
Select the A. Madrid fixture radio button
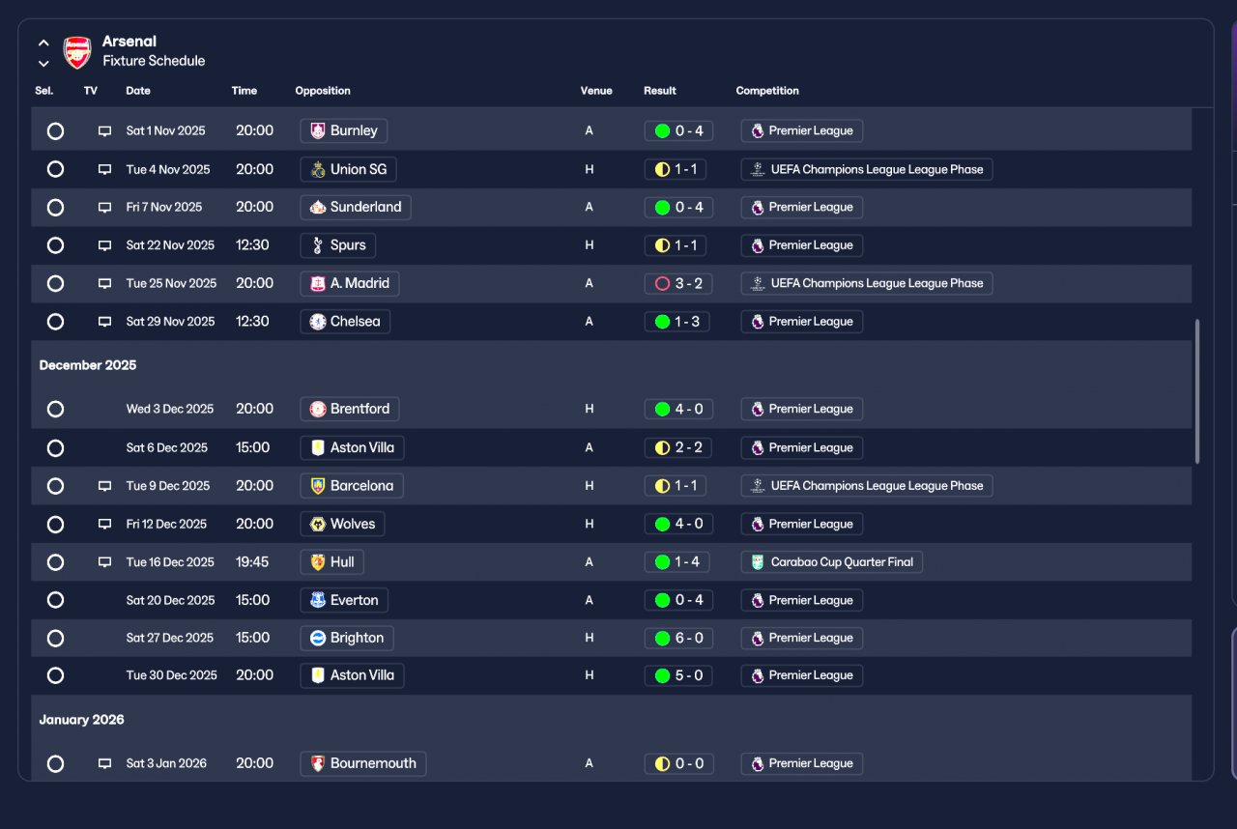(x=55, y=283)
